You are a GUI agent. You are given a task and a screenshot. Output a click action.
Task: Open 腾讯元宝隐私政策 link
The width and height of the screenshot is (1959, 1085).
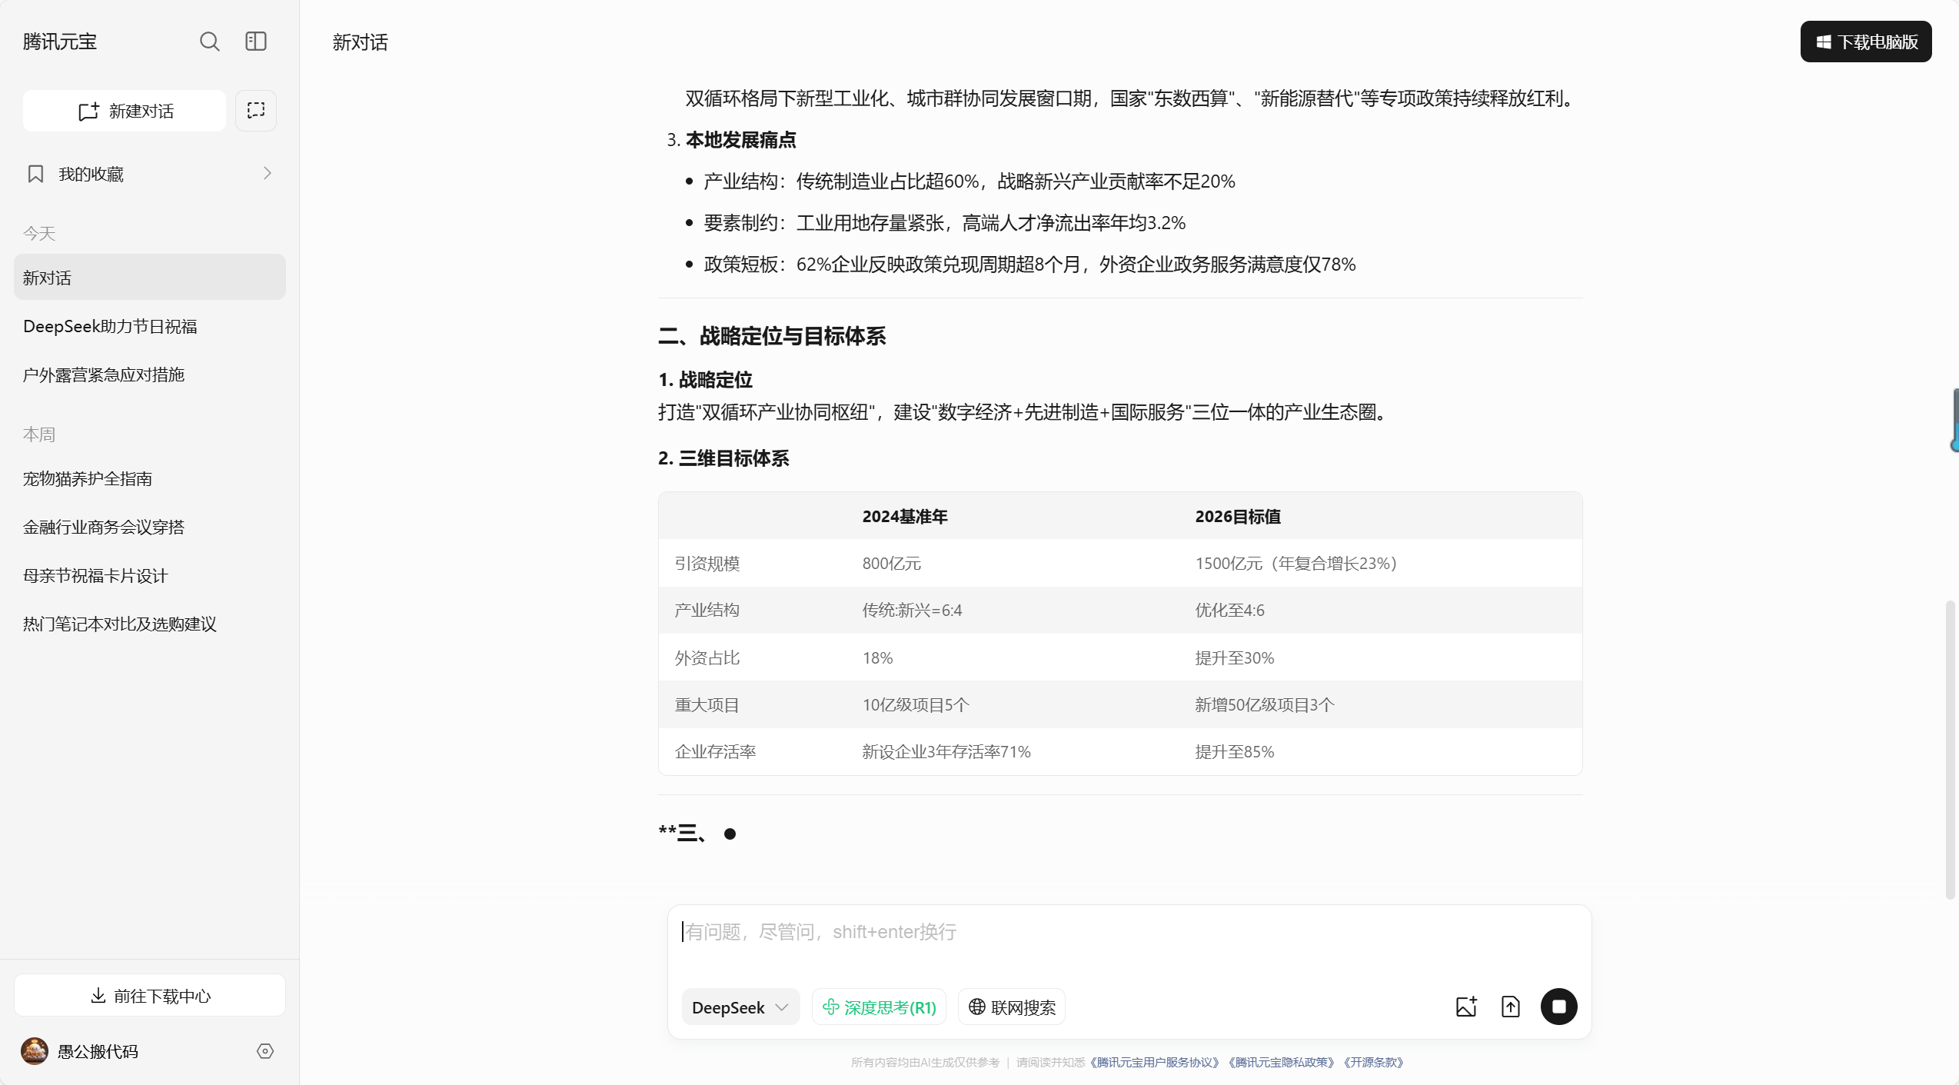[1282, 1063]
